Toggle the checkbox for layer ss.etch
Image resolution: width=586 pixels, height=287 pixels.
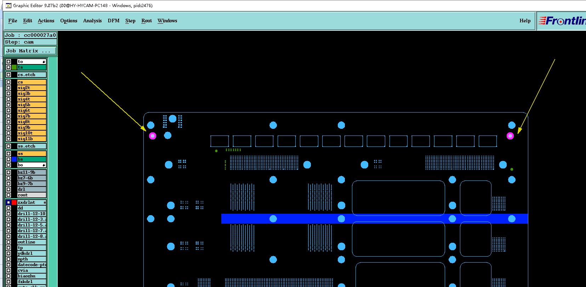[x=8, y=146]
